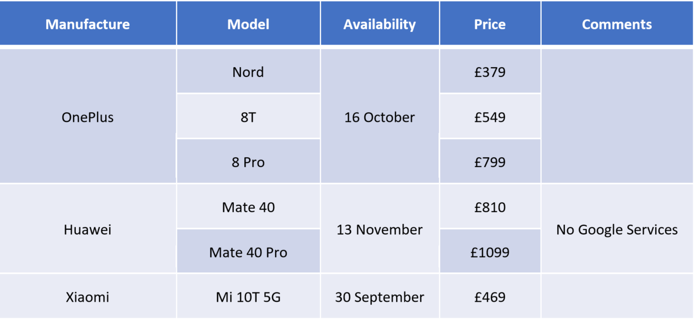Click the 8 Pro model cell

click(248, 161)
